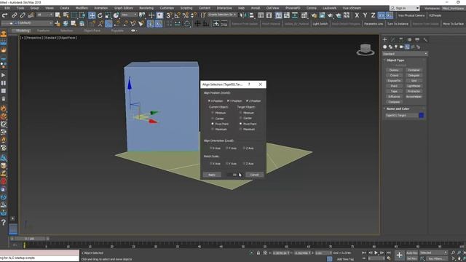466x262 pixels.
Task: Activate the Select and Scale tool
Action: click(108, 15)
